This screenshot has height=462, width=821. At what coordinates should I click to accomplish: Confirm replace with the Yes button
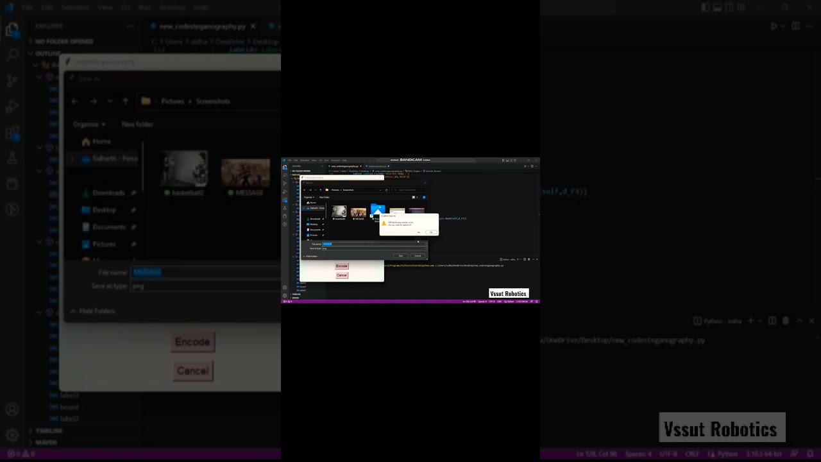coord(419,232)
